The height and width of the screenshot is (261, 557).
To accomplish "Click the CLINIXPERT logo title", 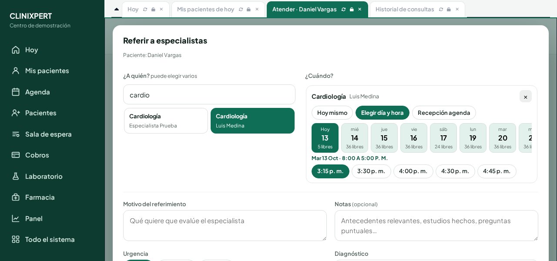I will pyautogui.click(x=31, y=16).
